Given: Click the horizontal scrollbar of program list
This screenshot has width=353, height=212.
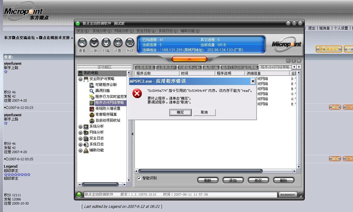Looking at the screenshot, I should coord(200,171).
